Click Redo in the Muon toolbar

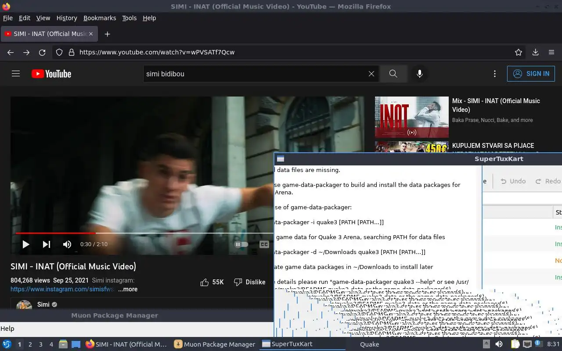pos(548,181)
